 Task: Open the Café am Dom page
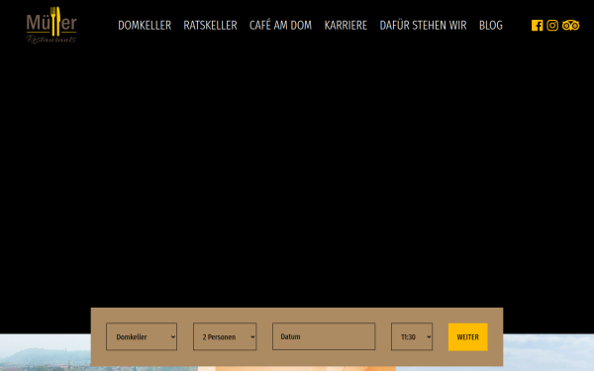click(280, 26)
